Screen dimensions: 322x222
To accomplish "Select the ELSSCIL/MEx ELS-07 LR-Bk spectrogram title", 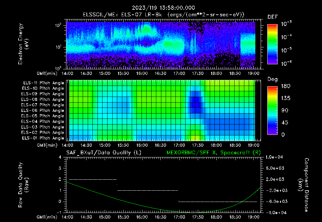I will point(164,15).
